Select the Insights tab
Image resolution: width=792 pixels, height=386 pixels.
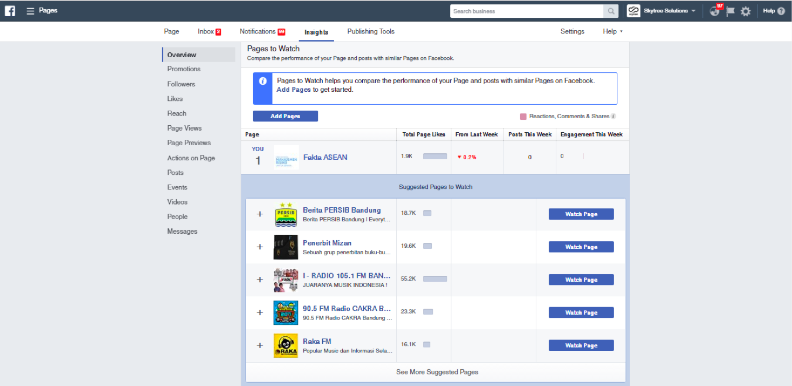pyautogui.click(x=316, y=32)
